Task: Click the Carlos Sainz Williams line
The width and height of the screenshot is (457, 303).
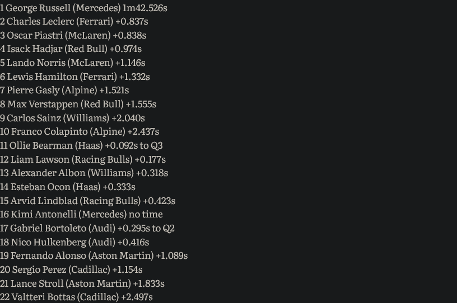Action: coord(73,118)
